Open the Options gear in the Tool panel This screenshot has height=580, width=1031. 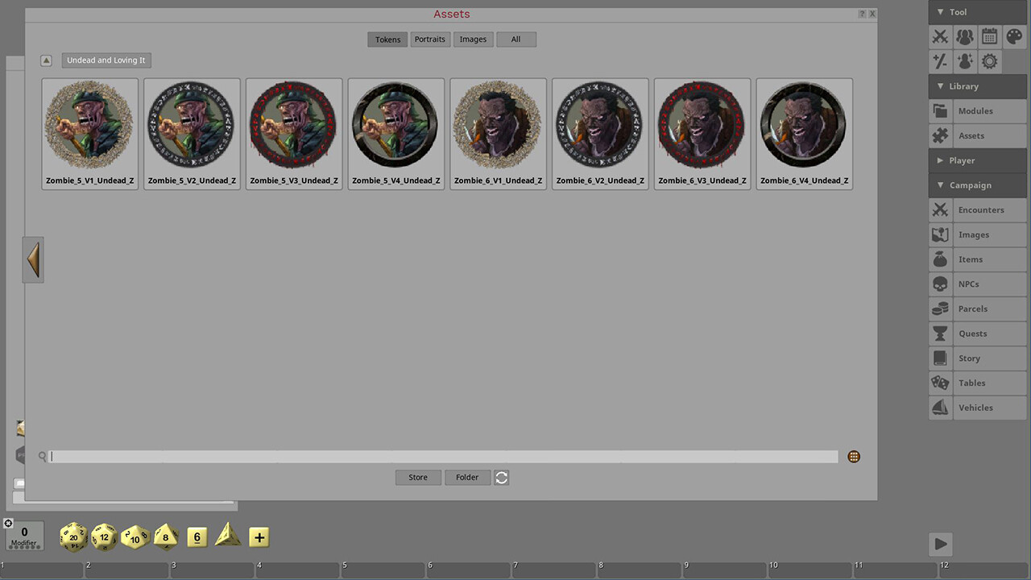point(988,60)
